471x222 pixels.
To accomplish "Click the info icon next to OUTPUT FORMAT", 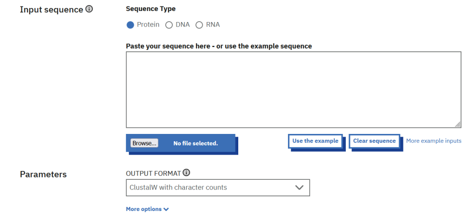I will tap(186, 173).
